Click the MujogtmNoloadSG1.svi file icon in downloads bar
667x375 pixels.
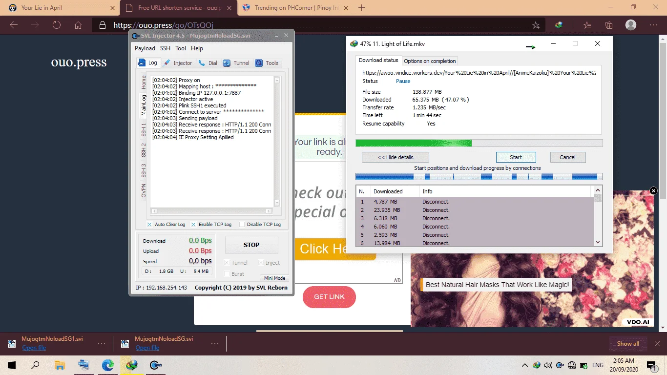[x=12, y=344]
